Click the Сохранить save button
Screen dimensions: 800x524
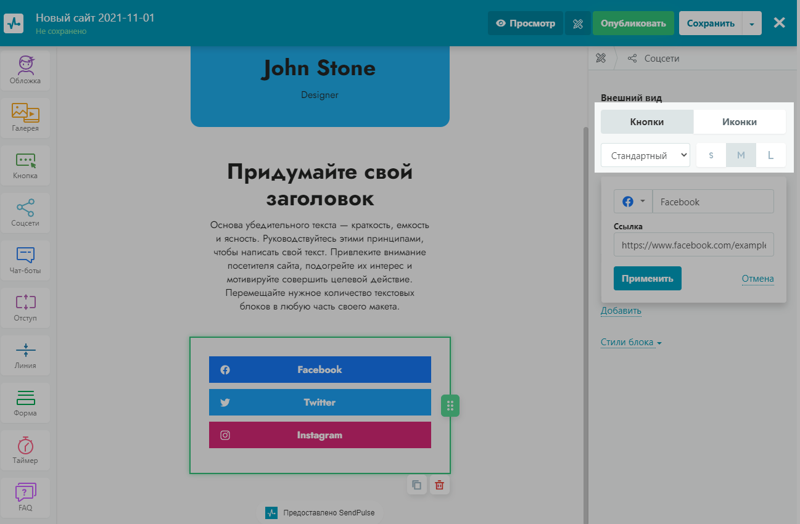click(x=711, y=23)
